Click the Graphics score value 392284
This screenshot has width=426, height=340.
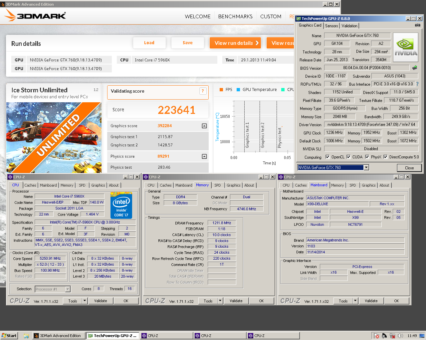[165, 126]
